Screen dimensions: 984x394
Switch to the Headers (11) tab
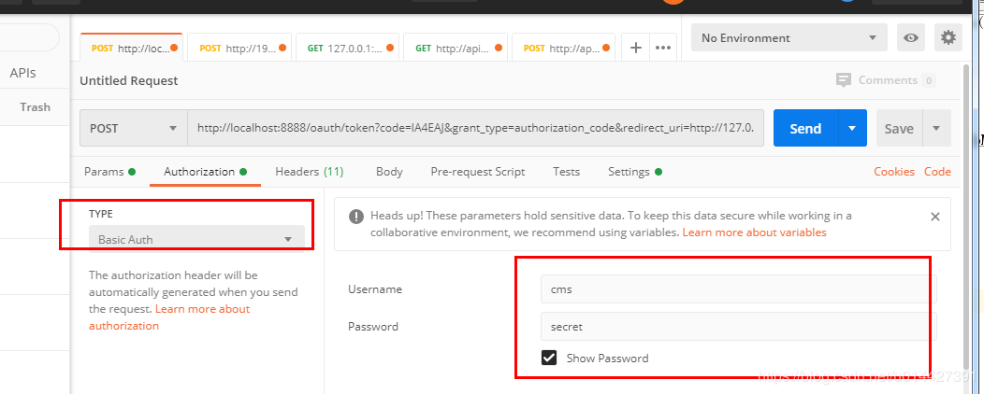309,172
